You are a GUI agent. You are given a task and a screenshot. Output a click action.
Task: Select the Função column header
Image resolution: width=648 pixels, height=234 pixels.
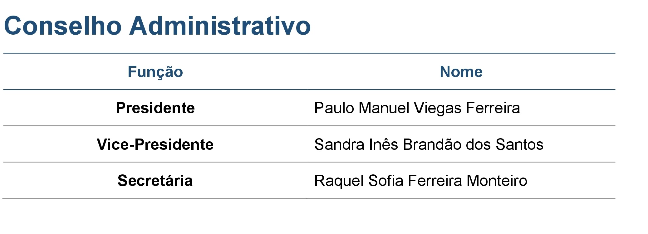[x=155, y=72]
